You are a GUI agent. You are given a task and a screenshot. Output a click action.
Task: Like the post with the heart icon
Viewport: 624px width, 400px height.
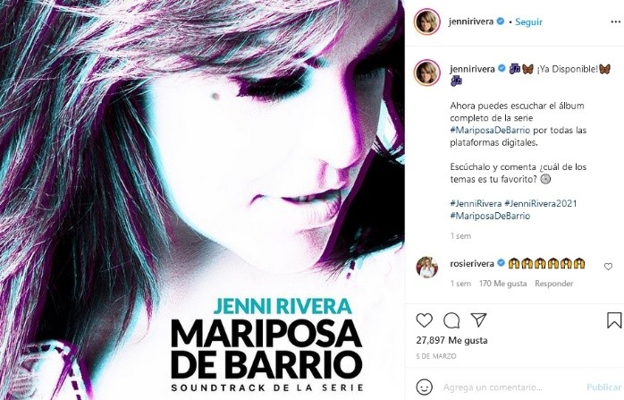pos(425,320)
